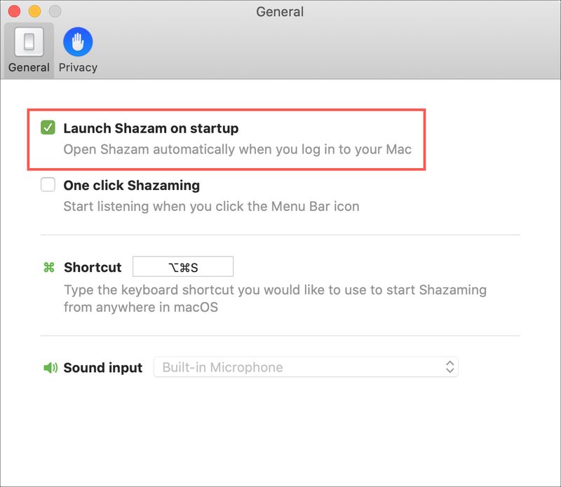561x487 pixels.
Task: Click 'Open Shazam automatically when you log in' text
Action: pyautogui.click(x=238, y=149)
